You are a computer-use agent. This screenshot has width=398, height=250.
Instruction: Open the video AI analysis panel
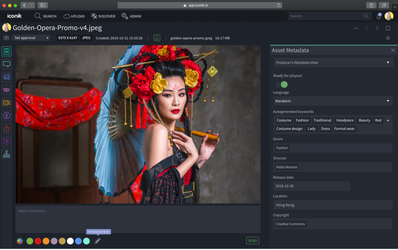(6, 103)
